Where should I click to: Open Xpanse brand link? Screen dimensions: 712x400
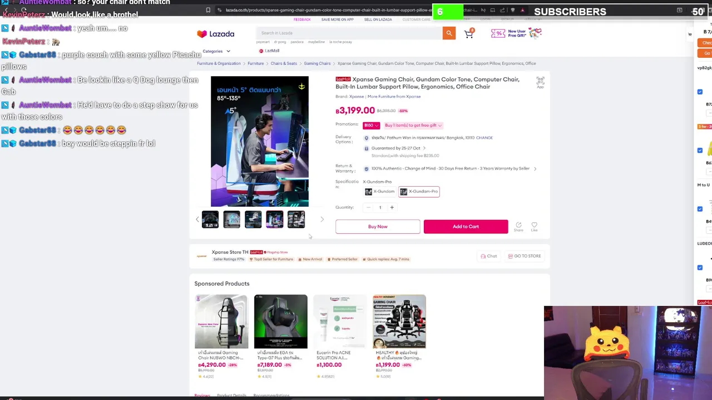(356, 97)
